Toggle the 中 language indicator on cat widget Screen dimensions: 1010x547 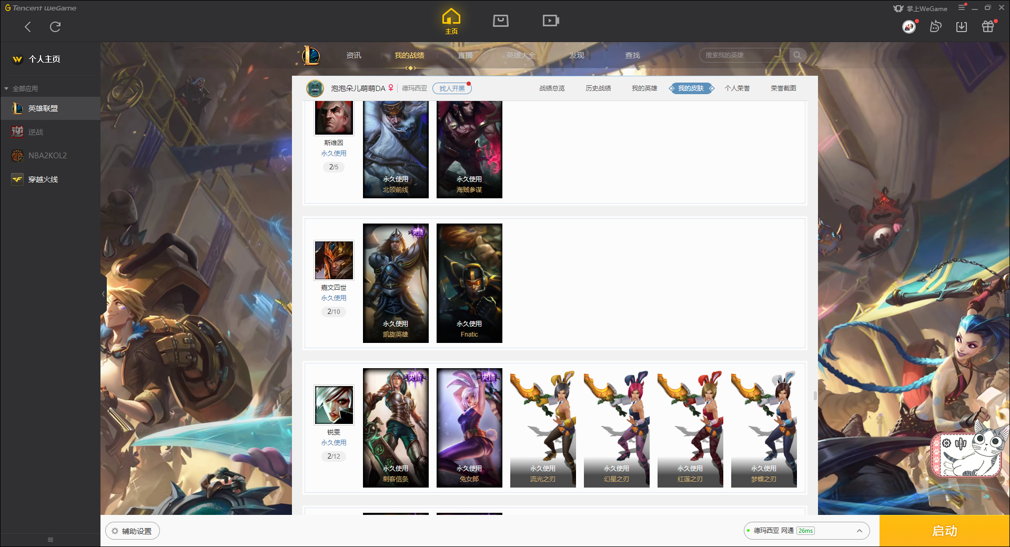961,443
